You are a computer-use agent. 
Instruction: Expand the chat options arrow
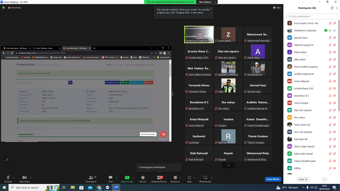click(116, 178)
